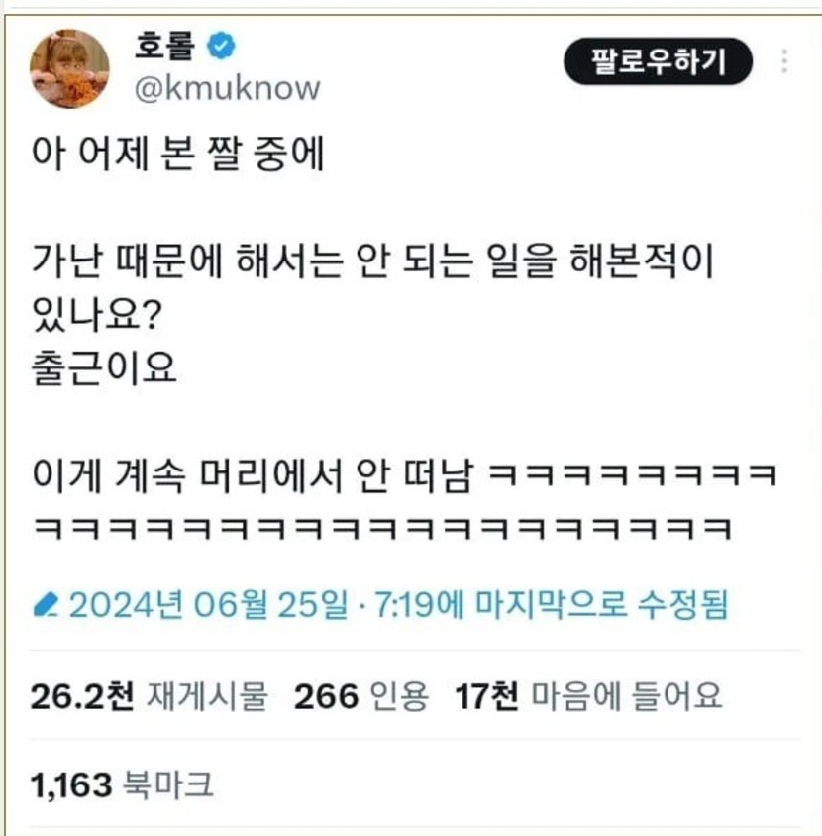Click the 마음에 들어요 label
Screen dimensions: 822x836
627,697
